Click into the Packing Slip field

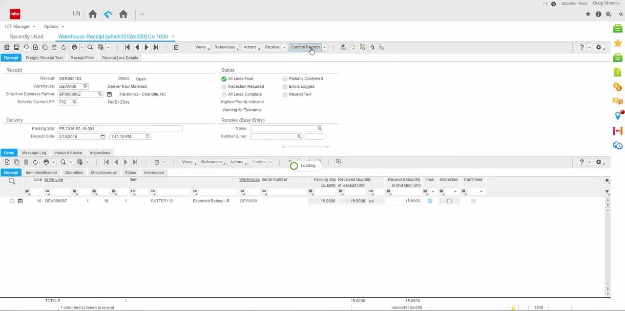click(120, 129)
